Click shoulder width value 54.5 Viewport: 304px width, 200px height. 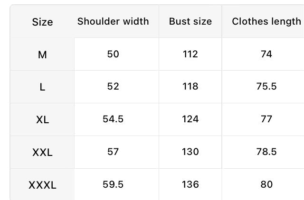(113, 119)
